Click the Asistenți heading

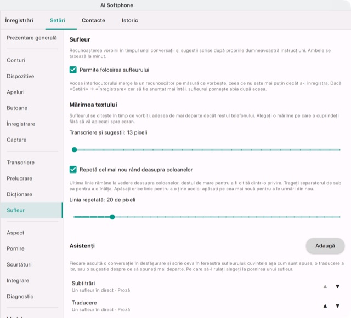point(82,246)
